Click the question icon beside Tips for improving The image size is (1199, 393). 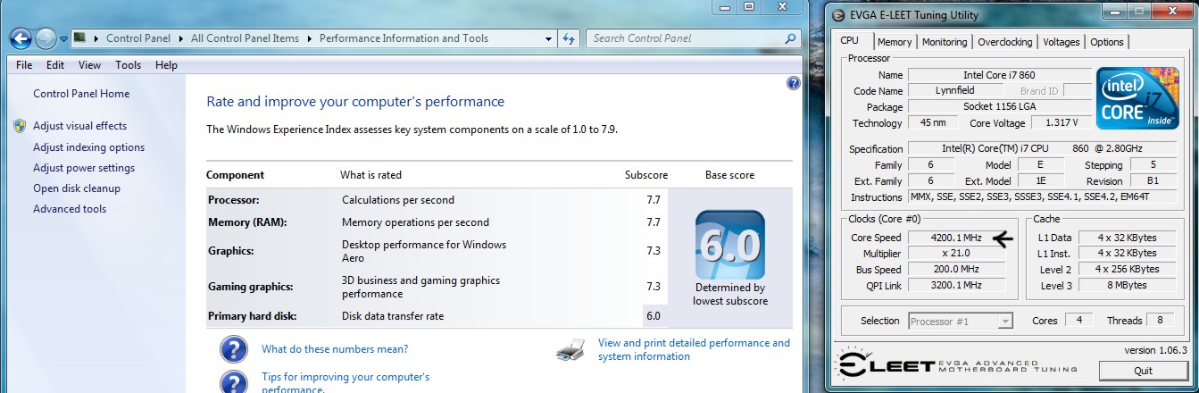click(x=234, y=382)
